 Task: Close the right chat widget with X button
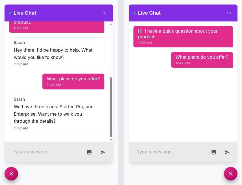click(x=231, y=174)
